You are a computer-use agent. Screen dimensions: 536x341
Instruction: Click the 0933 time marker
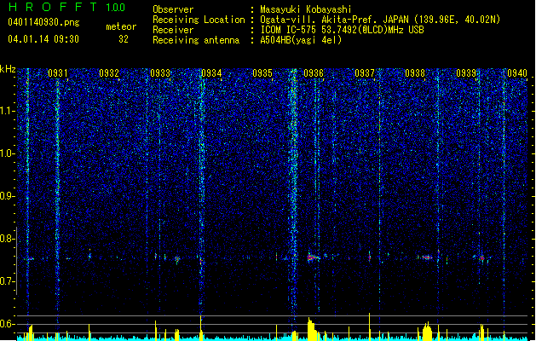[160, 73]
